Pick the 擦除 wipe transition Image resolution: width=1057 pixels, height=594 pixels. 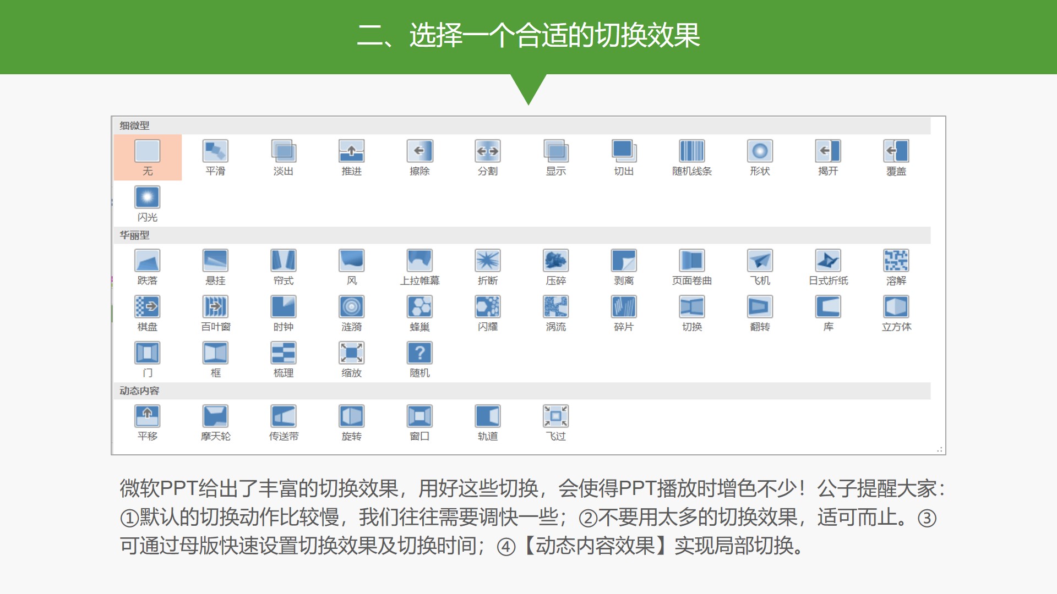(x=419, y=157)
